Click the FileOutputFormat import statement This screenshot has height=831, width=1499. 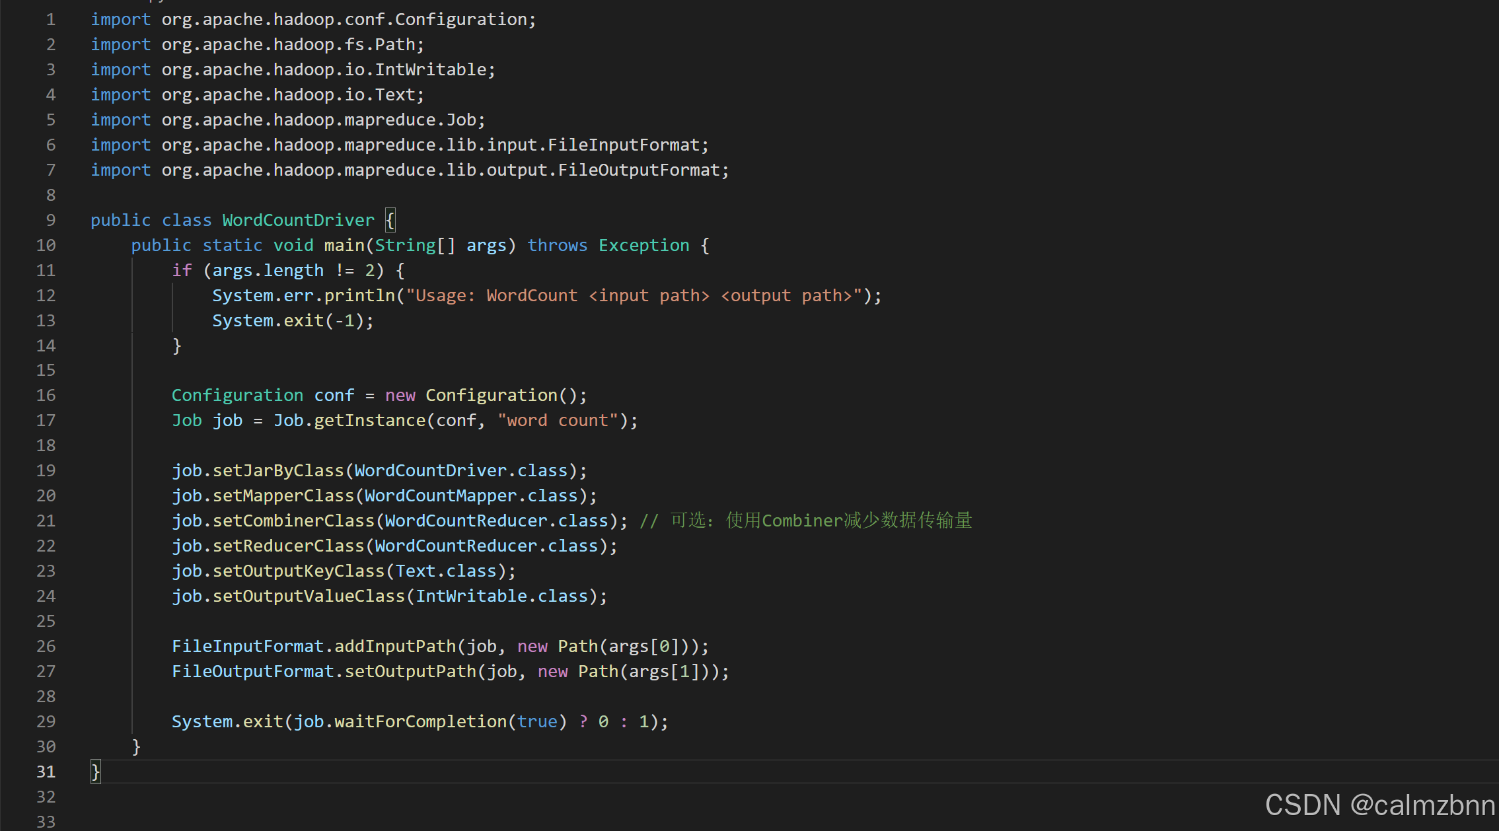[410, 170]
